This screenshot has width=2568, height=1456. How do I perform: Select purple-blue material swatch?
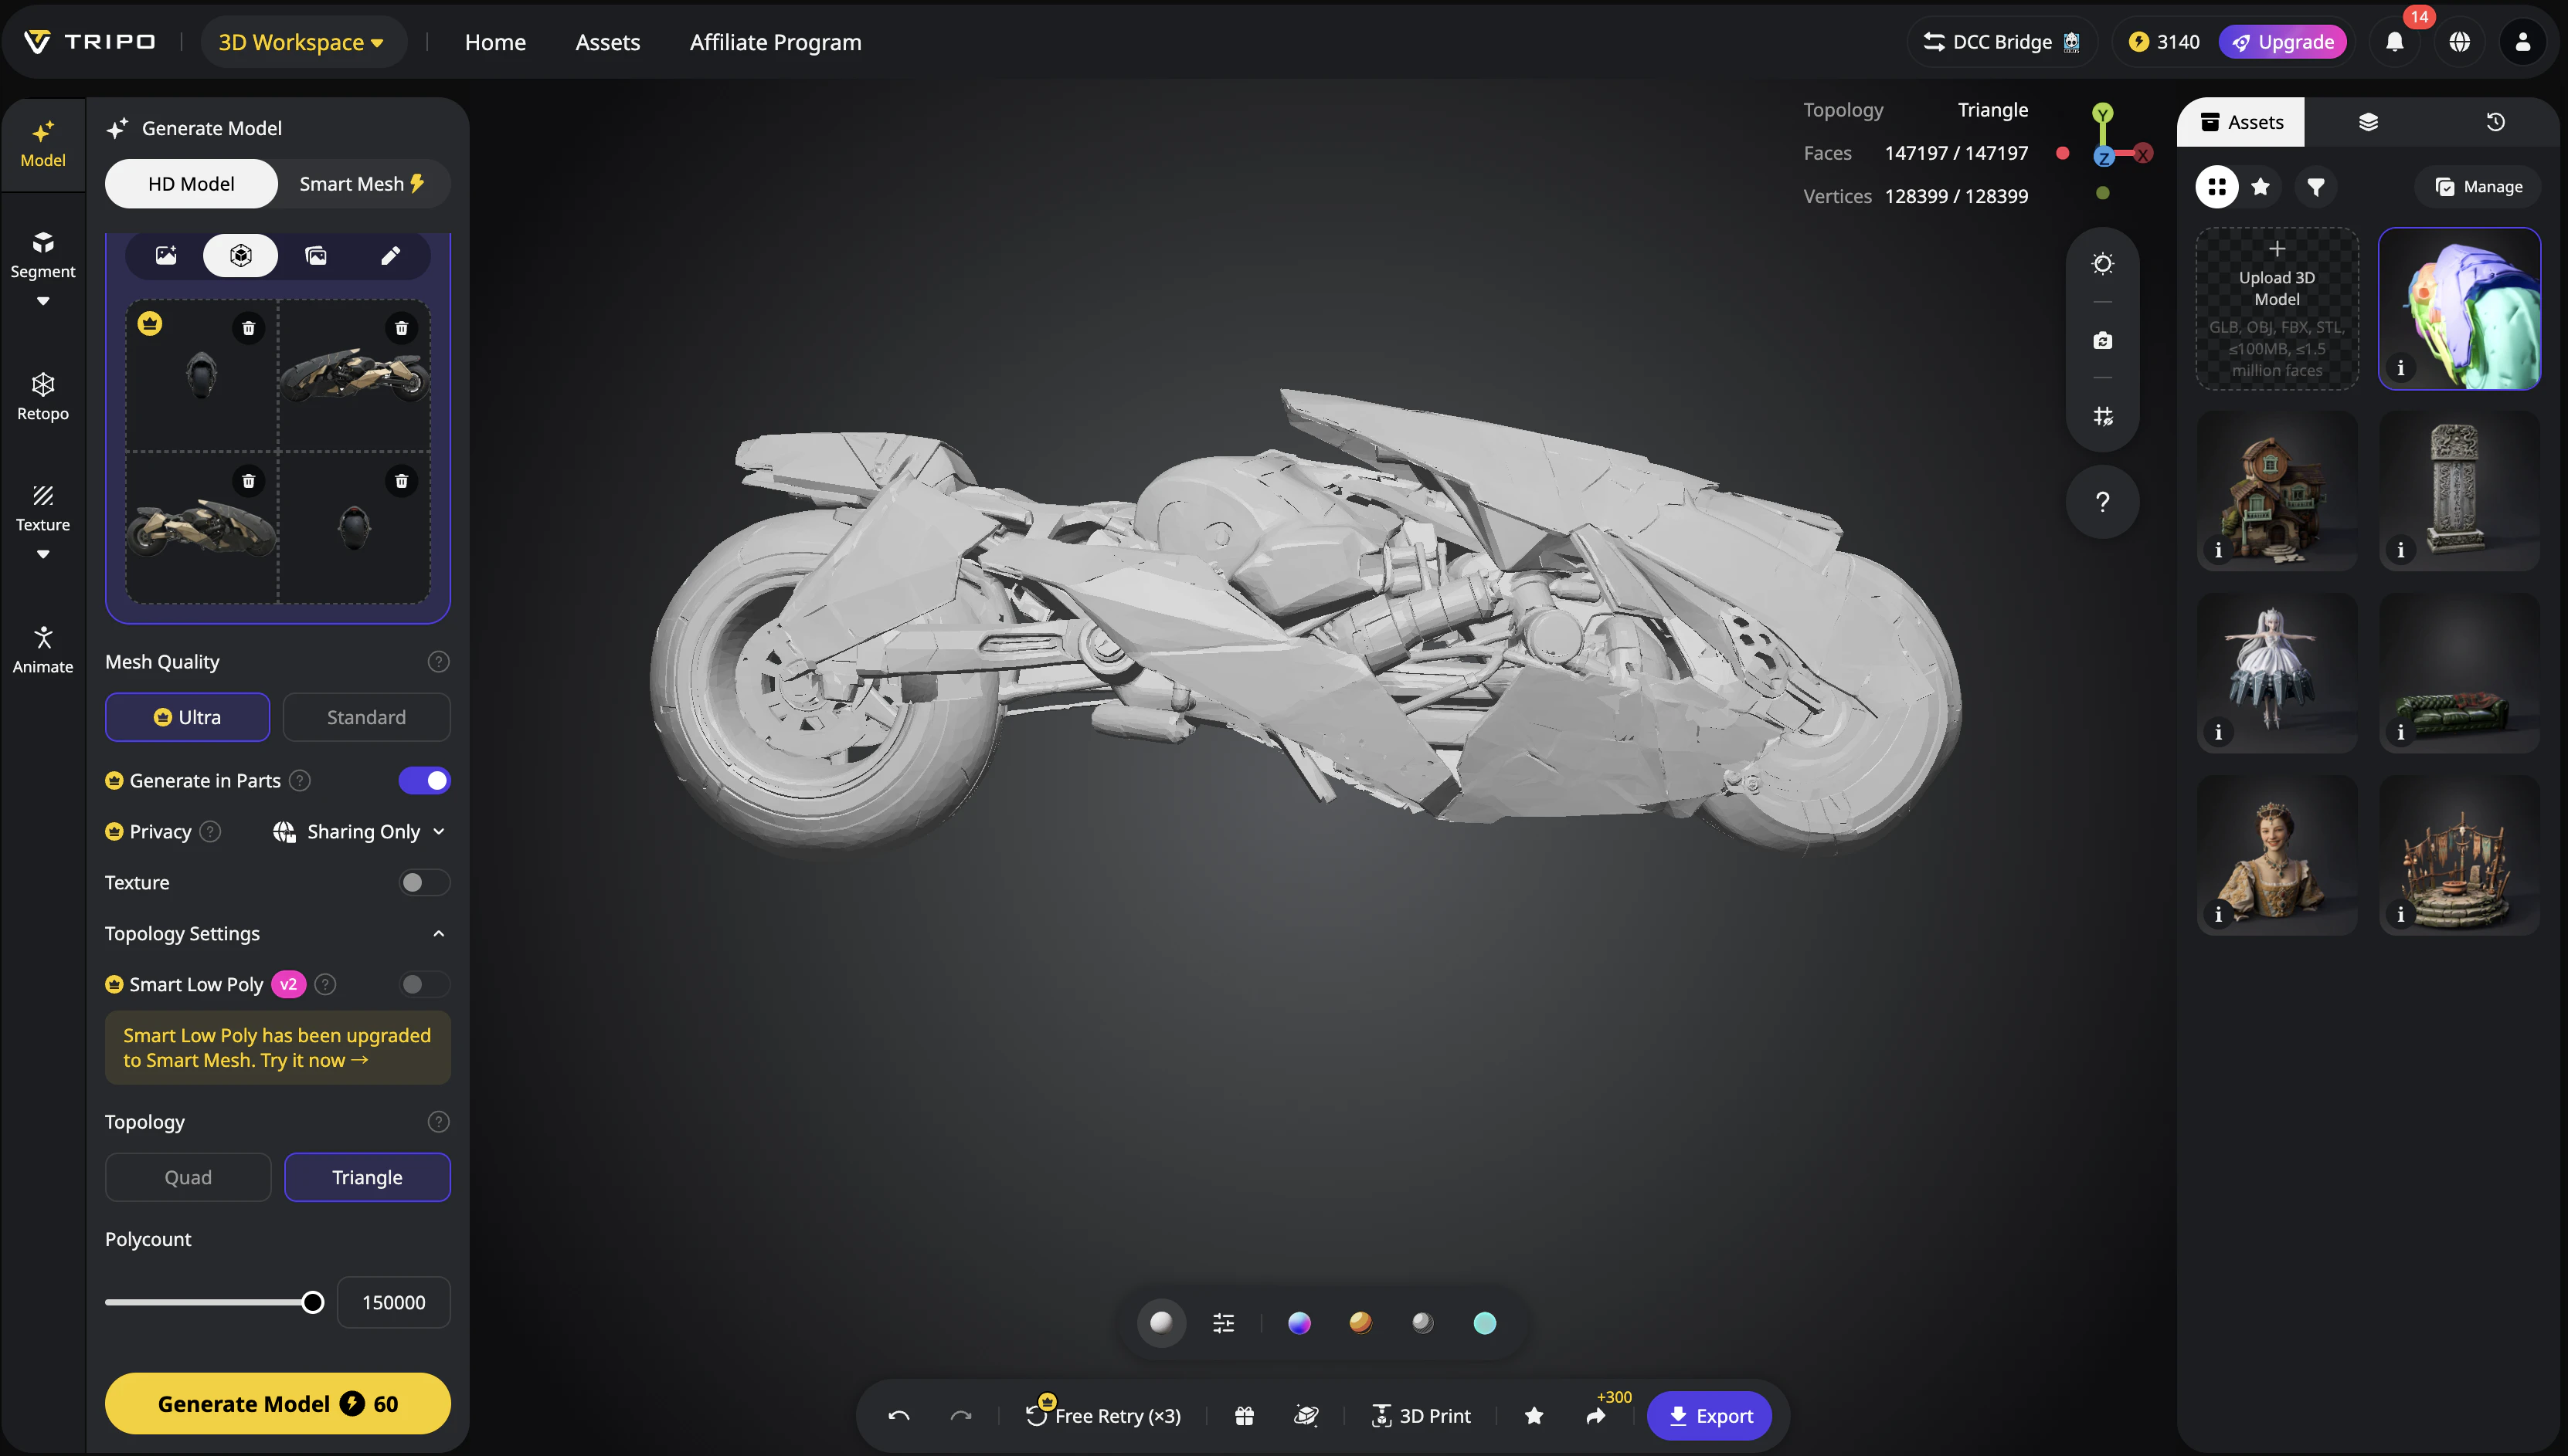(1299, 1323)
